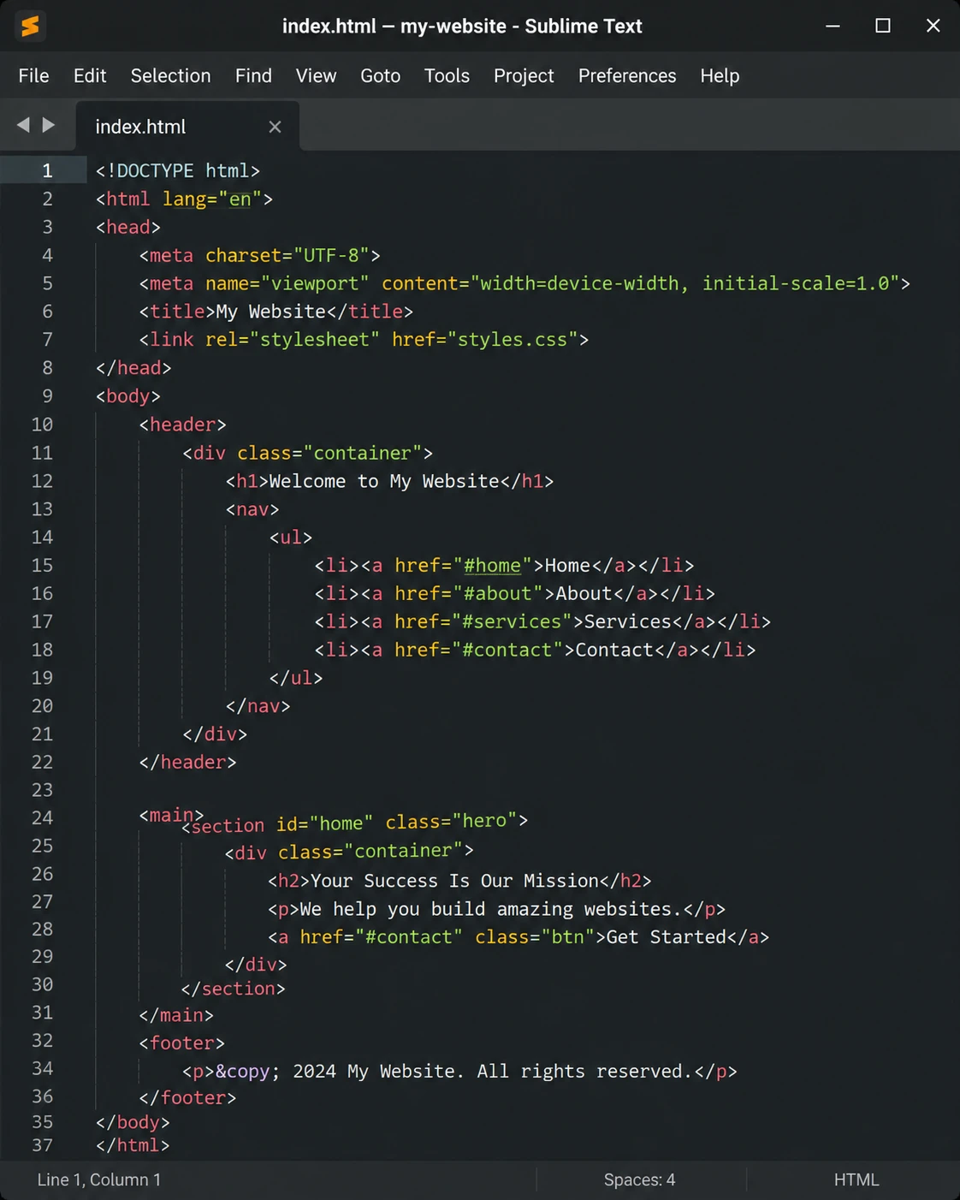This screenshot has width=960, height=1200.
Task: Click the <main> opening tag
Action: point(171,815)
